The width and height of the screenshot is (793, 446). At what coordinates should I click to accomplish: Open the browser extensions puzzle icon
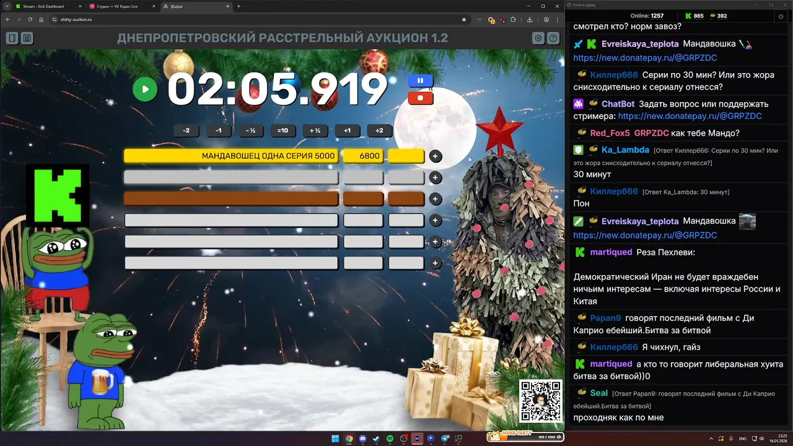point(513,19)
